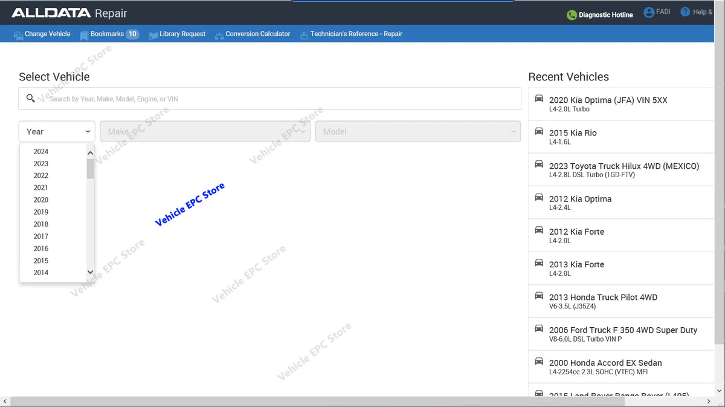725x407 pixels.
Task: Choose 2021 in the Year list
Action: click(x=41, y=188)
